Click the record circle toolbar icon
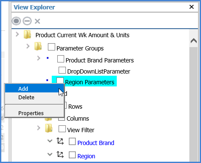 click(16, 21)
